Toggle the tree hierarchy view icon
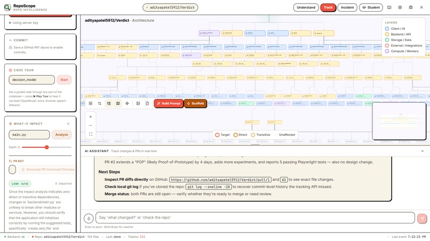 pyautogui.click(x=109, y=103)
